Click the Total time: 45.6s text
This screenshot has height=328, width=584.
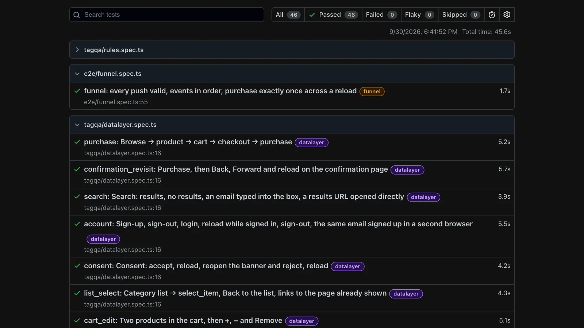coord(487,32)
